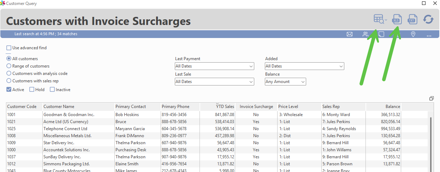Select the All customers radio button
This screenshot has width=440, height=172.
click(9, 59)
